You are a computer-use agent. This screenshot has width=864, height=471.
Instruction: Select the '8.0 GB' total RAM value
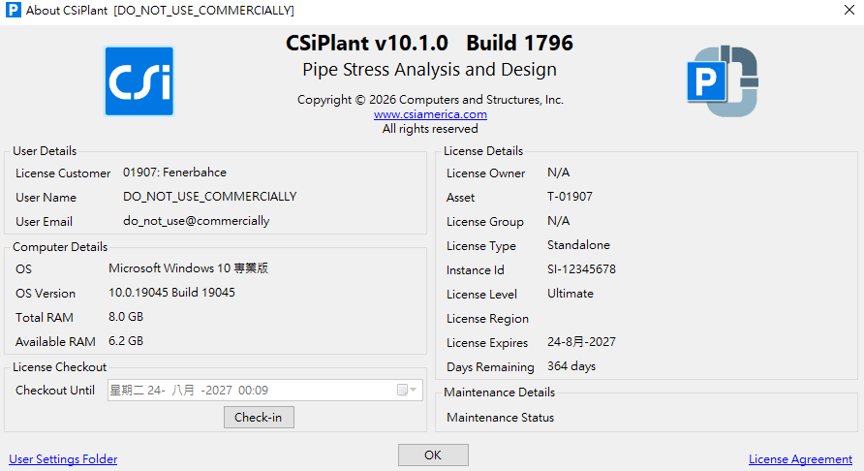126,317
